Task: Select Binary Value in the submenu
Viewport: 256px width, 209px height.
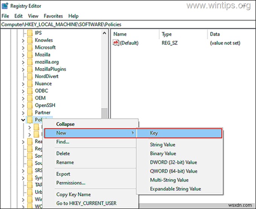Action: pyautogui.click(x=180, y=153)
